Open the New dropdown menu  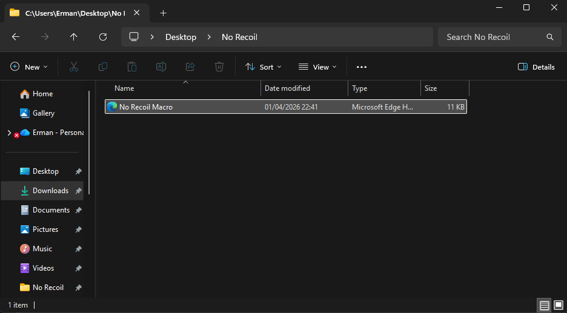(28, 67)
